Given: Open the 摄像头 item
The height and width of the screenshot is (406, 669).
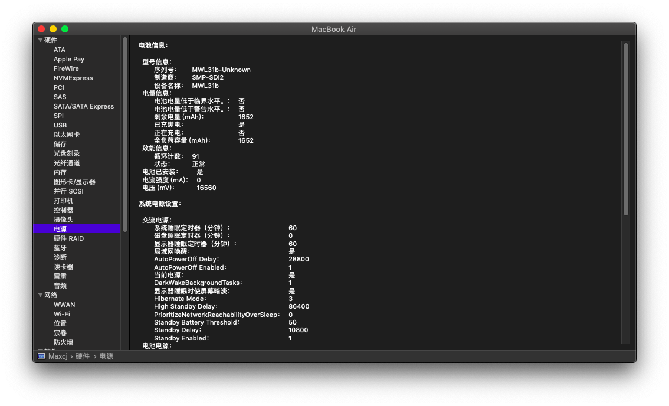Looking at the screenshot, I should pyautogui.click(x=63, y=220).
